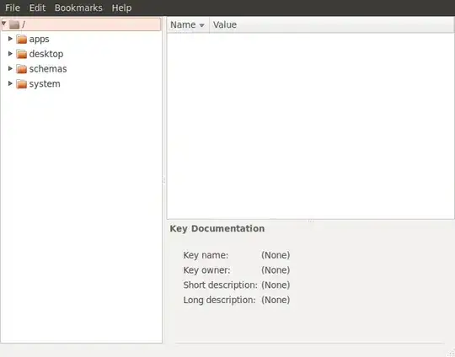The height and width of the screenshot is (357, 455).
Task: Open the Help menu
Action: click(x=121, y=8)
